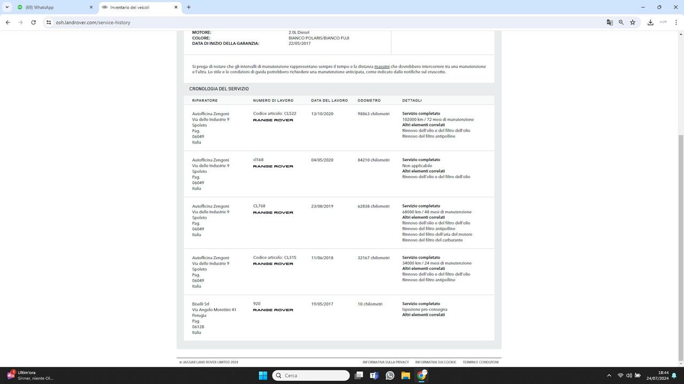Image resolution: width=684 pixels, height=384 pixels.
Task: Select job number cl168
Action: pyautogui.click(x=258, y=160)
